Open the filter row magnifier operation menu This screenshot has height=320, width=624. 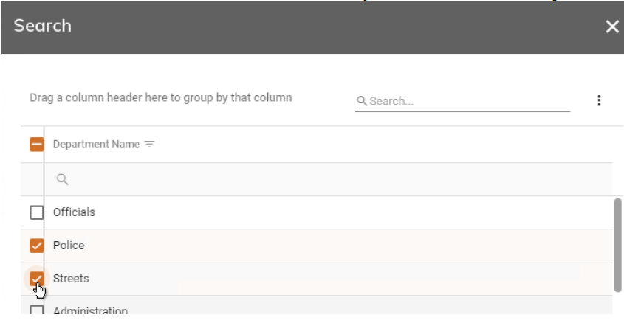[x=62, y=178]
